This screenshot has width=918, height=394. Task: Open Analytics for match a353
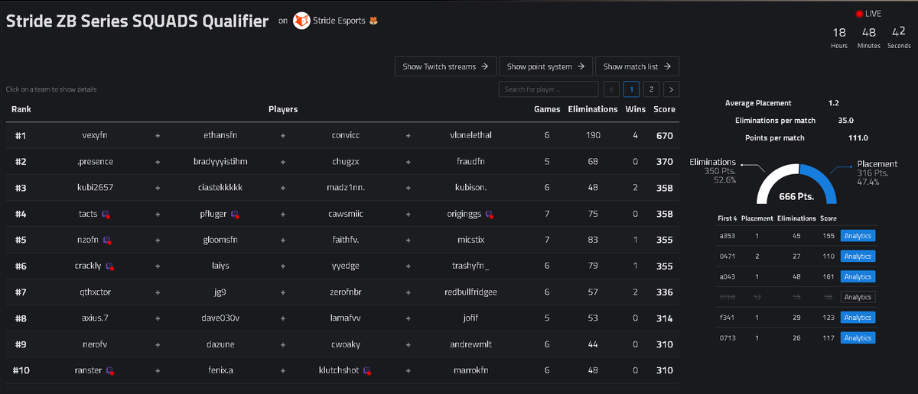click(x=858, y=237)
